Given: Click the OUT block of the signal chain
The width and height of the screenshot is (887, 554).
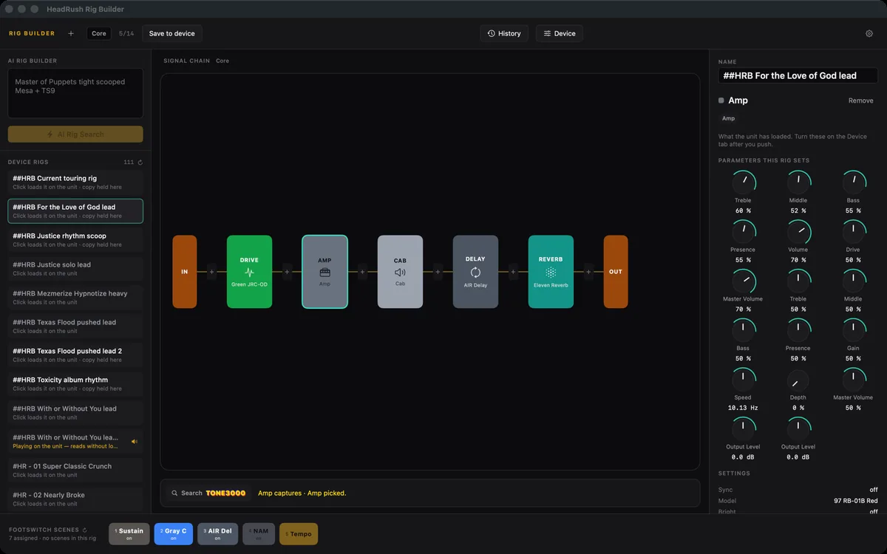Looking at the screenshot, I should click(616, 272).
